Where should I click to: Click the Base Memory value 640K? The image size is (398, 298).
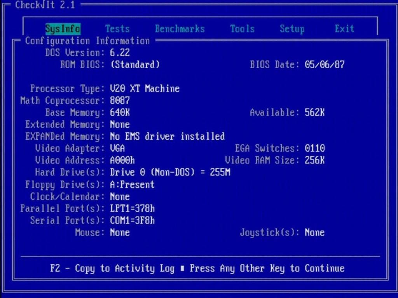[120, 113]
